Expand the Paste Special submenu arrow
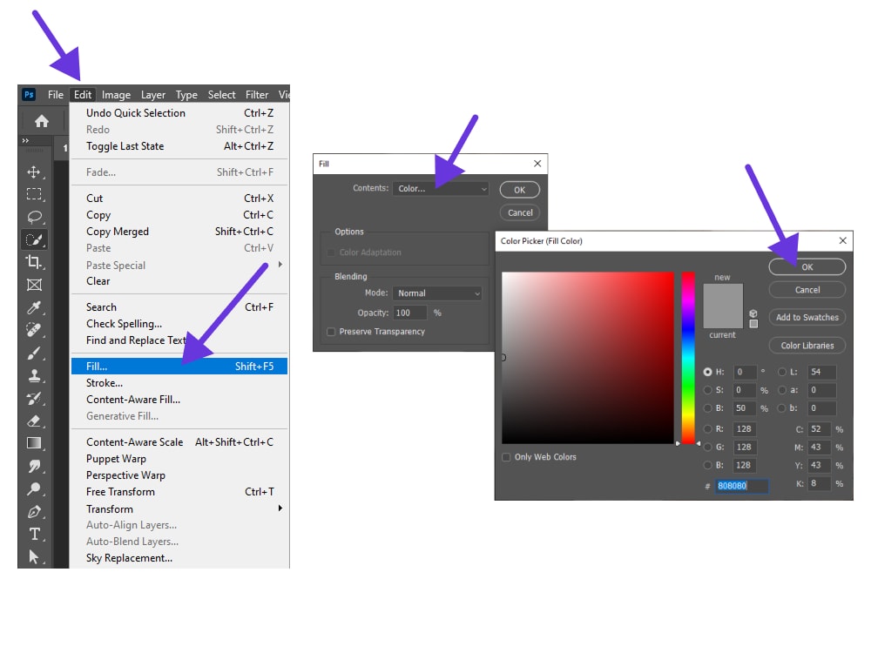This screenshot has width=871, height=653. [280, 265]
